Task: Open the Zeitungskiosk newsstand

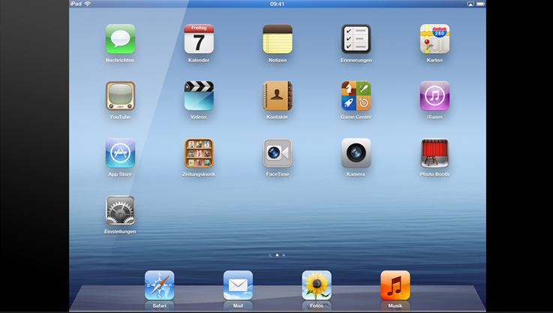Action: click(x=199, y=153)
